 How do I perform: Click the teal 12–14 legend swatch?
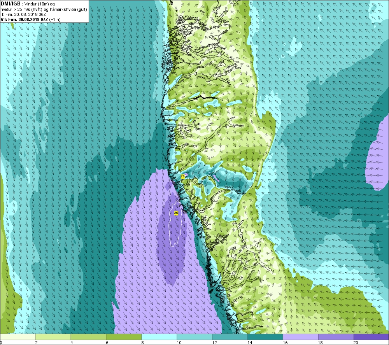(230, 337)
